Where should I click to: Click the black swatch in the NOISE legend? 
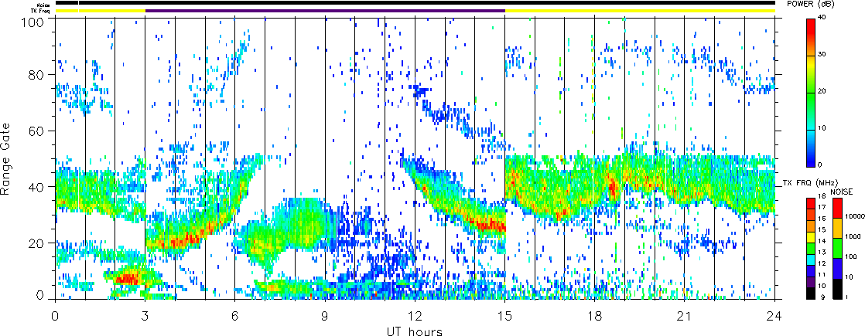coord(837,289)
